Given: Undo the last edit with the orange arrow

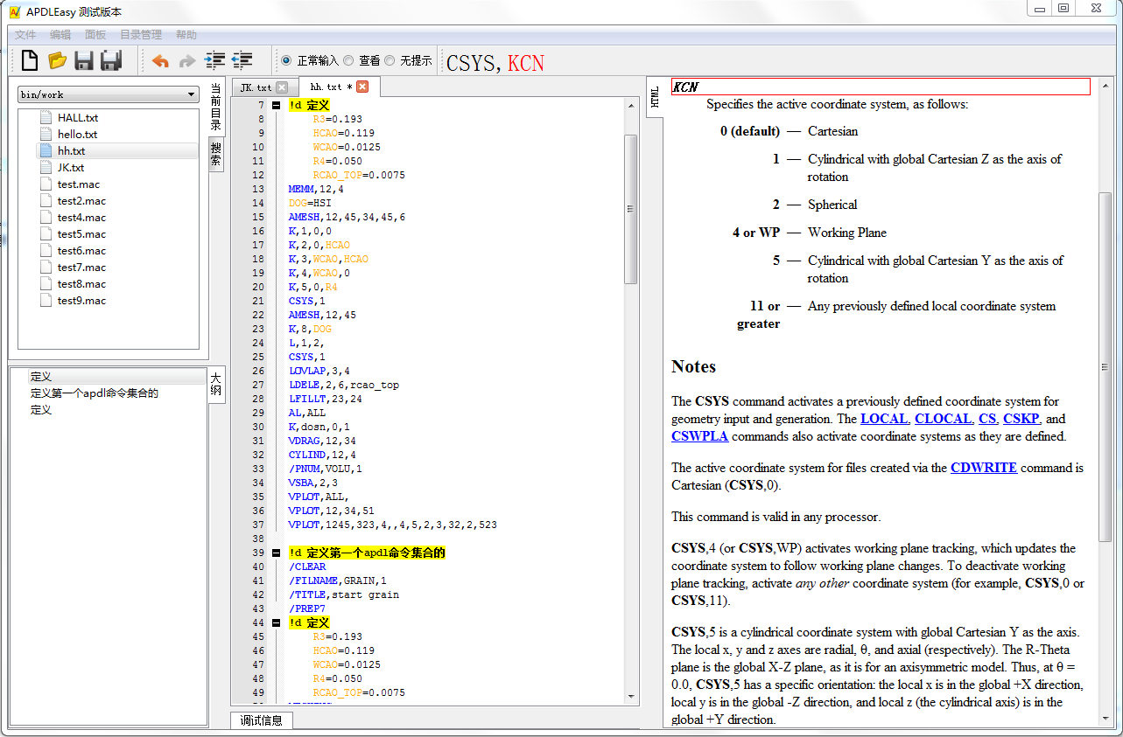Looking at the screenshot, I should [160, 60].
